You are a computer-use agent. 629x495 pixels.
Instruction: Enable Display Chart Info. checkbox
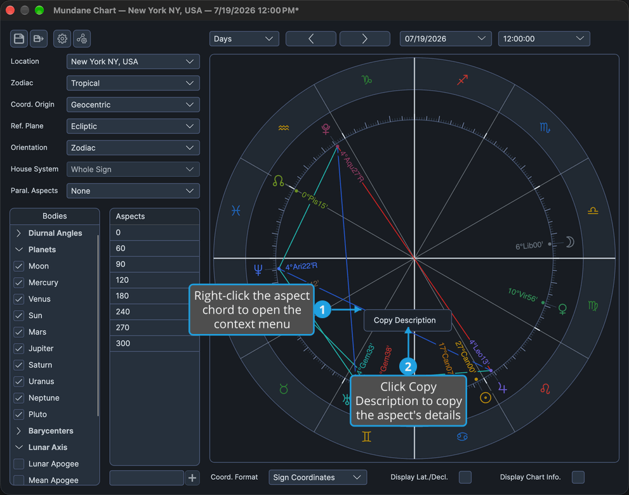pyautogui.click(x=578, y=477)
